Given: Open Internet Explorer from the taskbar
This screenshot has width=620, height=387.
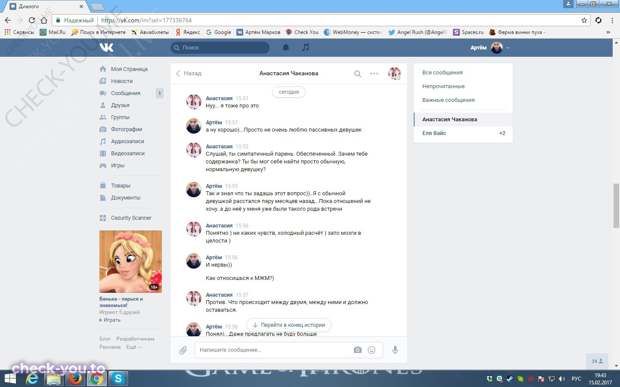Looking at the screenshot, I should 32,378.
